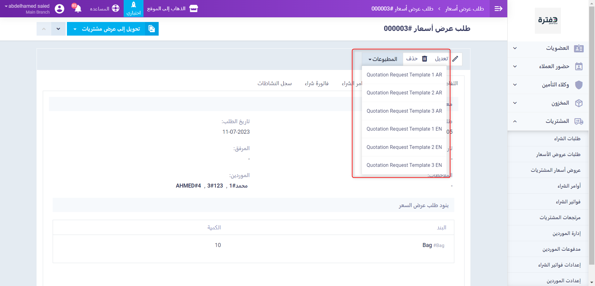Viewport: 595px width, 286px height.
Task: Expand وكلاء التأمين sidebar section
Action: click(548, 85)
